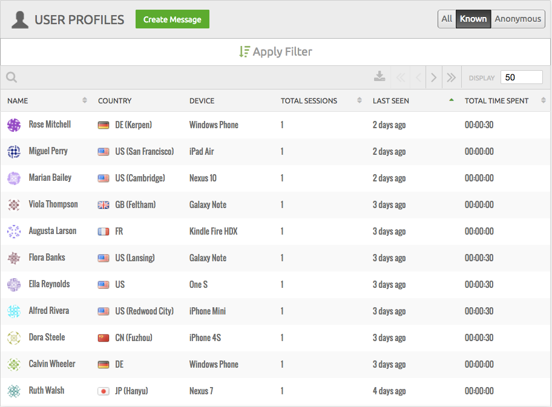Go to previous page arrow
This screenshot has height=407, width=552.
tap(418, 77)
